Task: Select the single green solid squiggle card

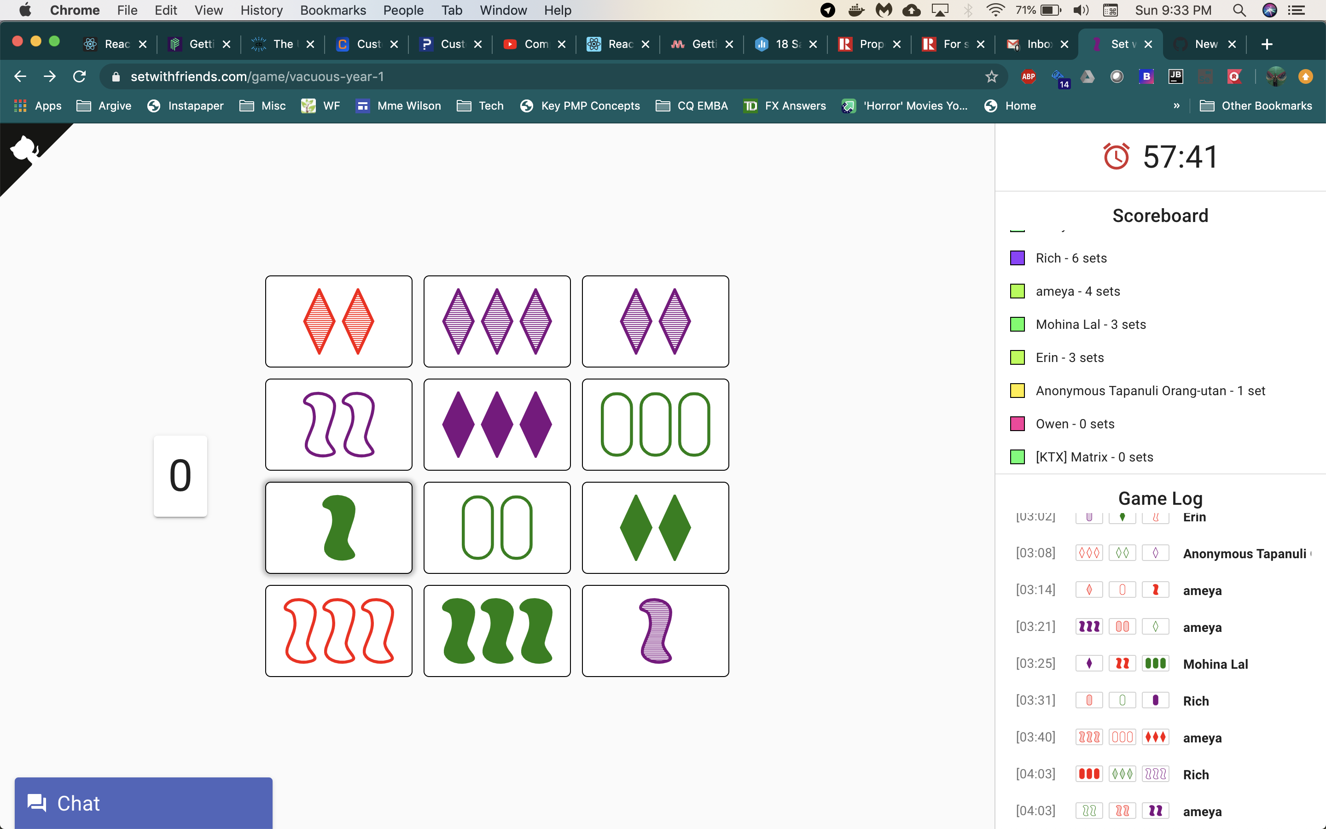Action: (338, 527)
